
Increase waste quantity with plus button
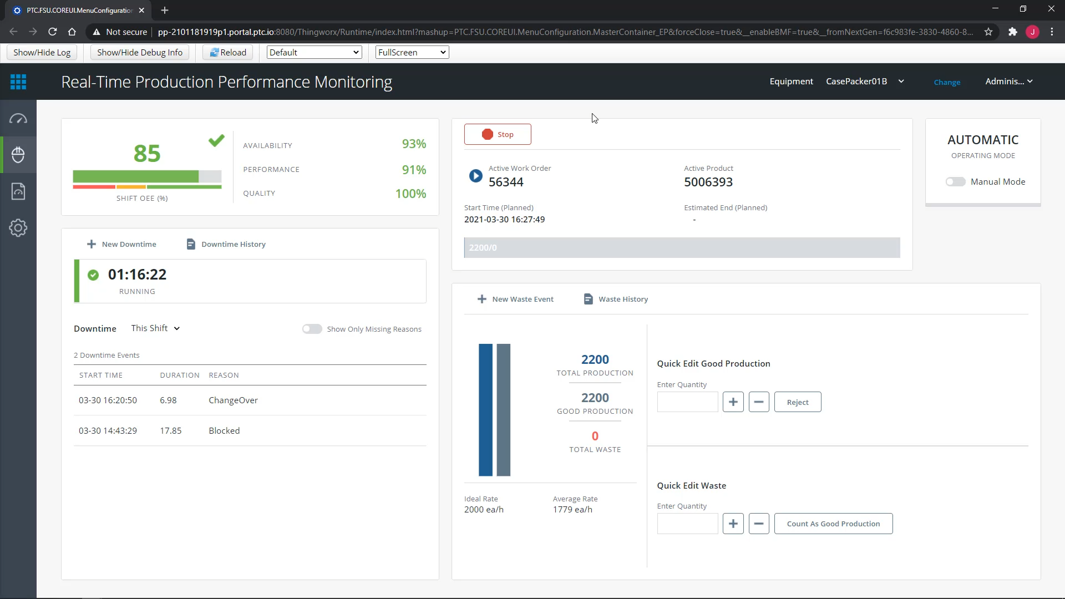[x=733, y=524]
